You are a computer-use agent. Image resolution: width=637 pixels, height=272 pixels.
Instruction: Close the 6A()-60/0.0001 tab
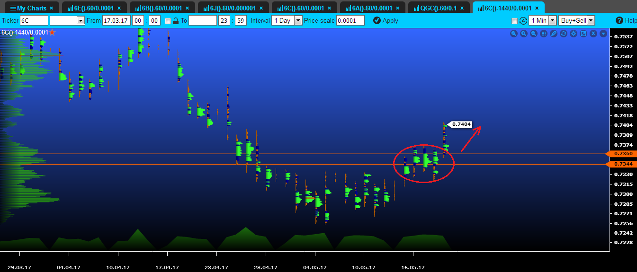point(397,8)
